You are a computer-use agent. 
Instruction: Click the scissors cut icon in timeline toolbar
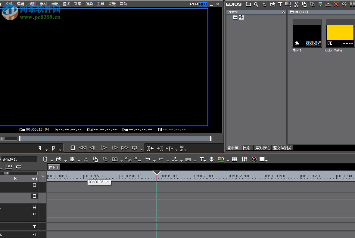coord(86,159)
